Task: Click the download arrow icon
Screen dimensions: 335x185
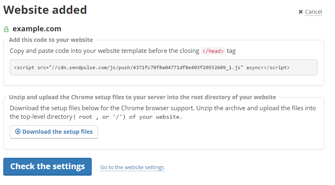Action: (x=17, y=132)
